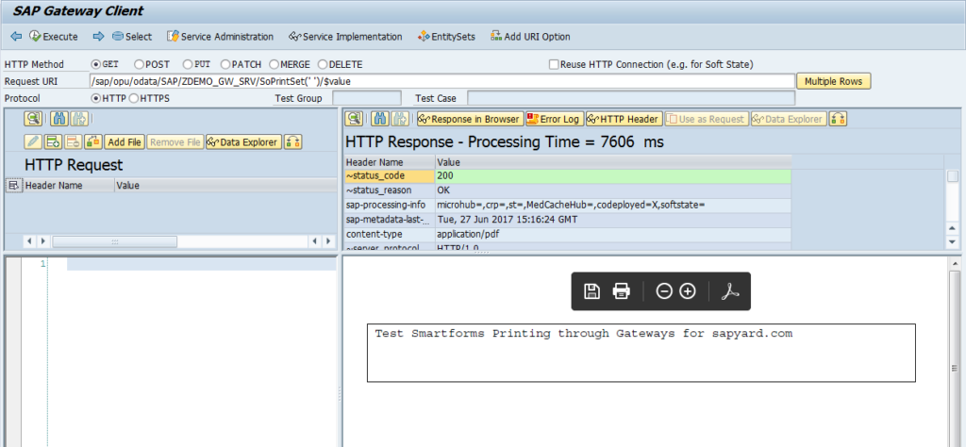The width and height of the screenshot is (966, 447).
Task: Click the Test Group input field
Action: click(x=367, y=98)
